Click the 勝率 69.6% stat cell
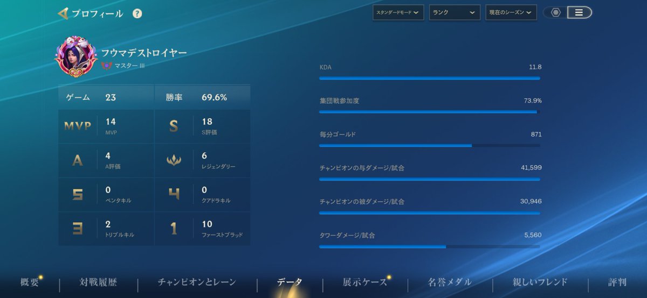The image size is (647, 298). point(203,97)
